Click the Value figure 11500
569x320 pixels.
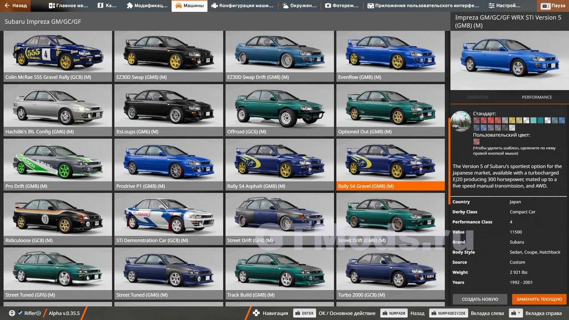(516, 232)
